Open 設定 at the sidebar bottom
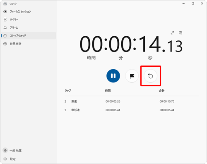Screen dimensions: 207x164 pos(28,159)
